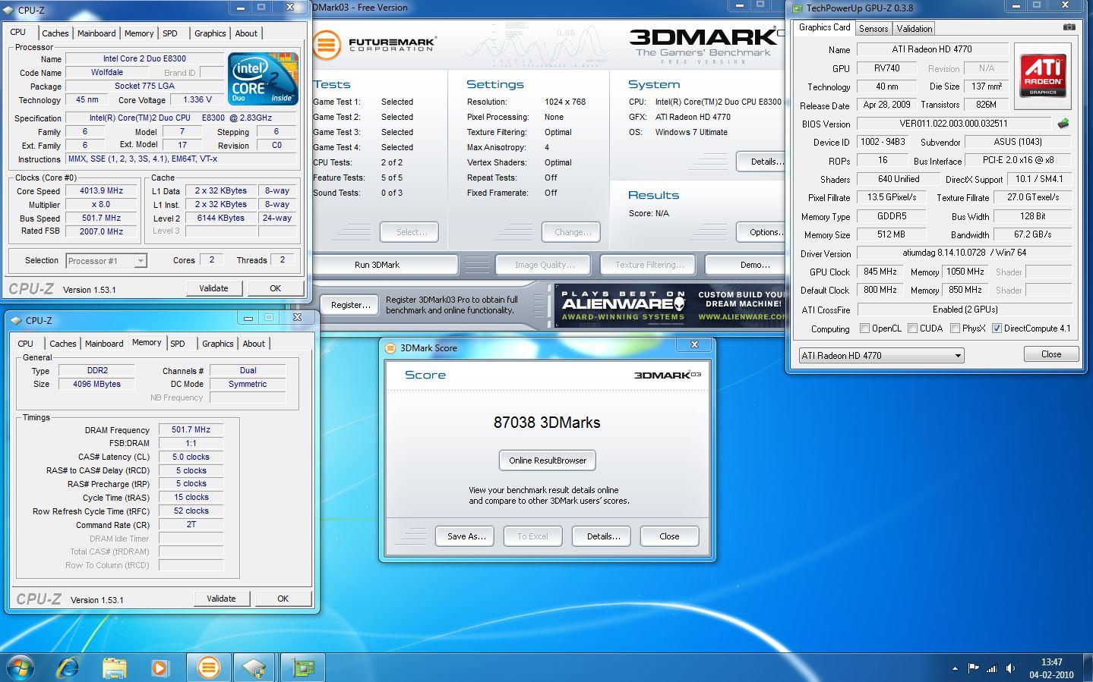Click the clock showing 13:47
The image size is (1093, 682).
pyautogui.click(x=1052, y=662)
